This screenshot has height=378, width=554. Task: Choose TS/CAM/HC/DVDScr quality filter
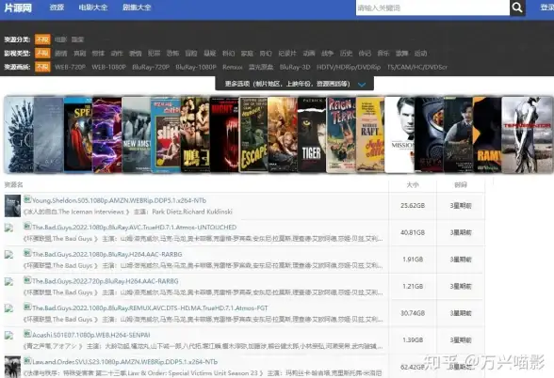coord(417,67)
